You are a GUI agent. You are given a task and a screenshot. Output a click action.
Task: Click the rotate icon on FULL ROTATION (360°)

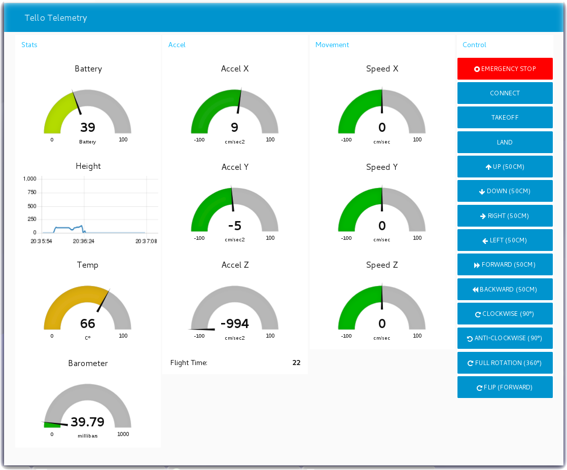tap(471, 364)
